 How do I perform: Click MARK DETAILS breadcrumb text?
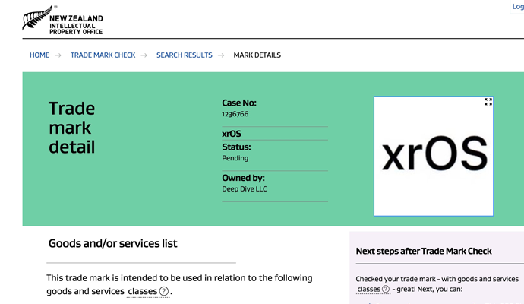(257, 55)
